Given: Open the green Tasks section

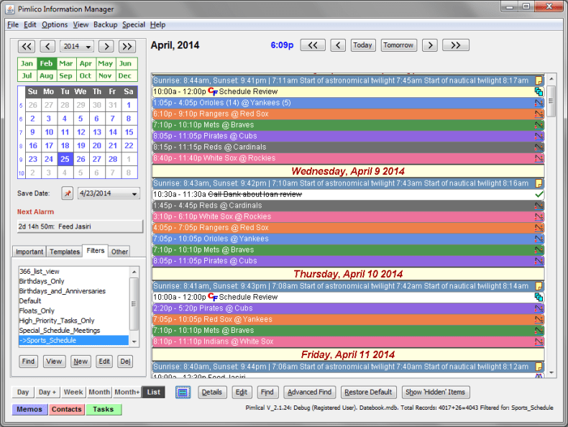Looking at the screenshot, I should pyautogui.click(x=104, y=409).
